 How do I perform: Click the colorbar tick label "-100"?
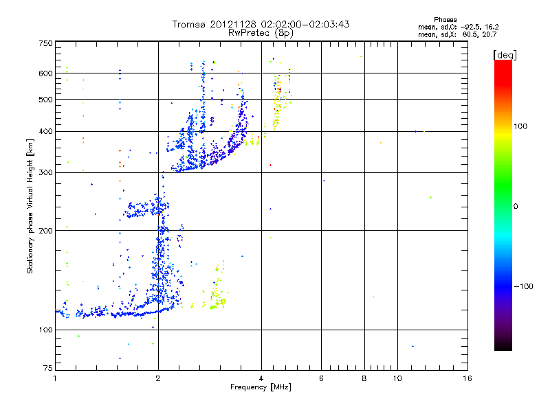[x=523, y=286]
